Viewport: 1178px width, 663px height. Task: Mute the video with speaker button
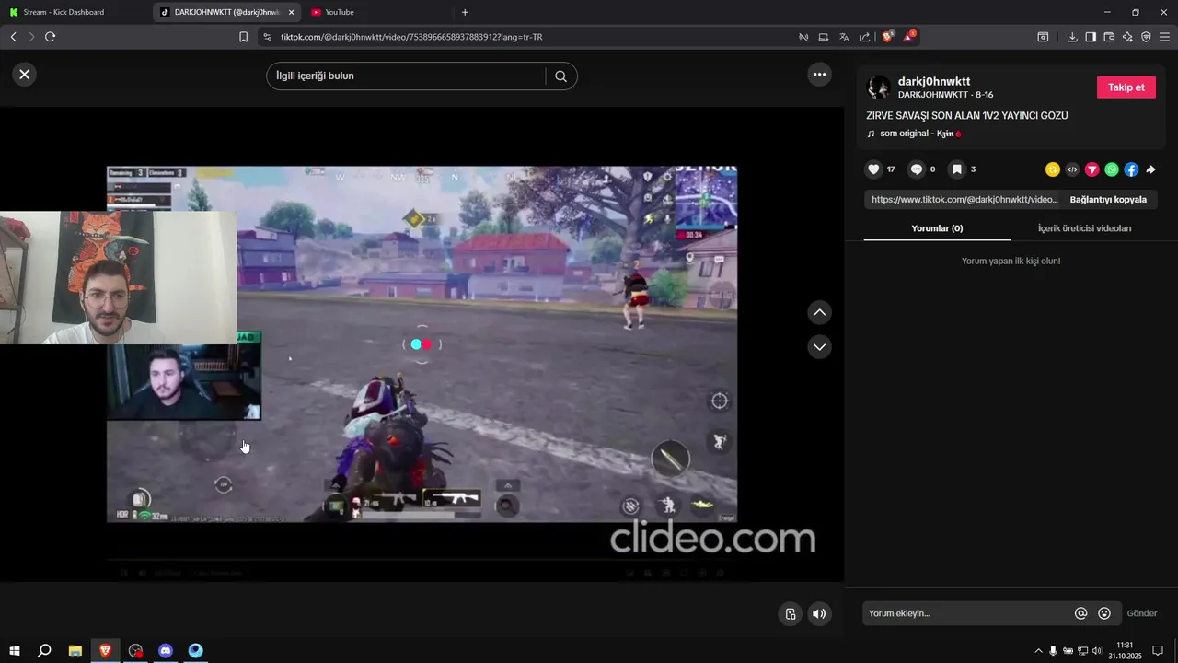coord(819,614)
